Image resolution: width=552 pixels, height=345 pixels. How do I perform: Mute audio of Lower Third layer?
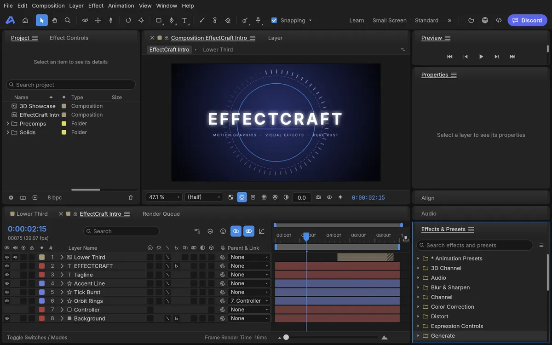[x=15, y=257]
